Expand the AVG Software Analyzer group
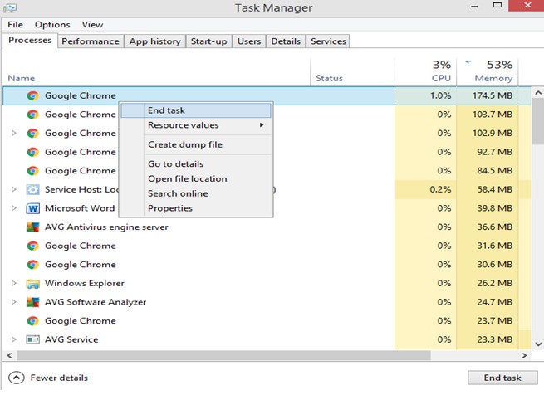 [x=13, y=302]
